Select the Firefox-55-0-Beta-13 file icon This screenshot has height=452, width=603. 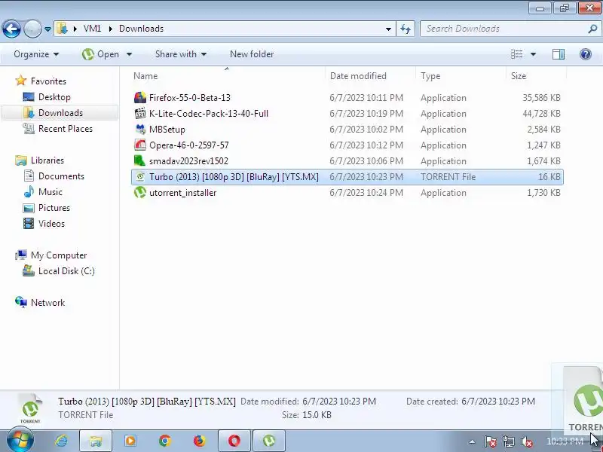(140, 98)
